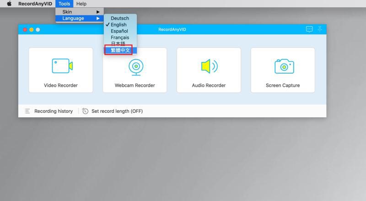The height and width of the screenshot is (201, 366).
Task: Open the Recording history link
Action: pos(54,111)
